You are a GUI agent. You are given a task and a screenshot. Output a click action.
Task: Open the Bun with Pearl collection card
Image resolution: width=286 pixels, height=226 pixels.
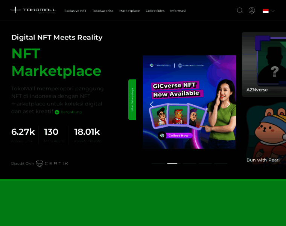click(266, 134)
